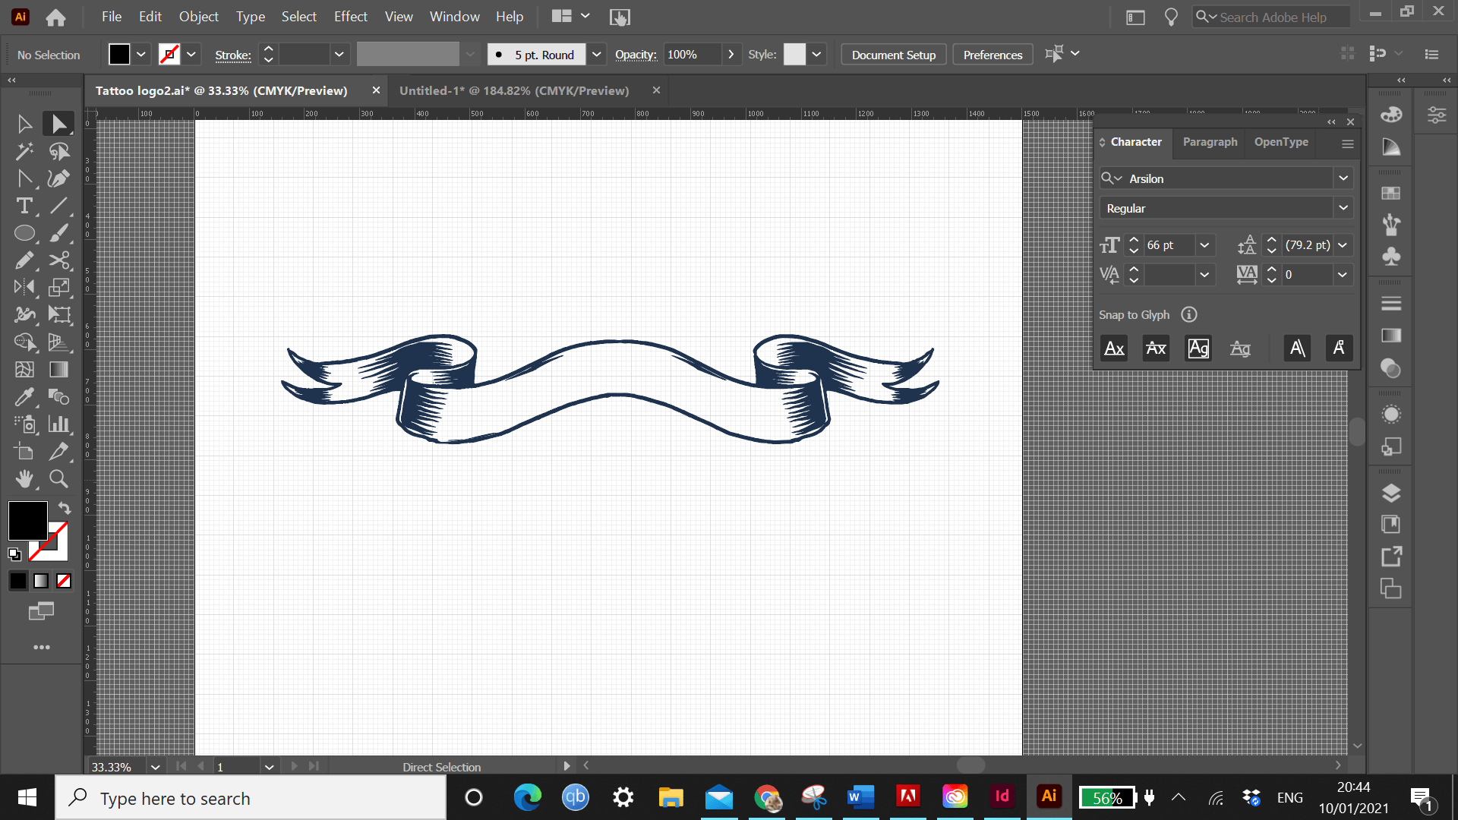Toggle Snap to Glyph anchor point option
This screenshot has height=820, width=1458.
pyautogui.click(x=1339, y=348)
